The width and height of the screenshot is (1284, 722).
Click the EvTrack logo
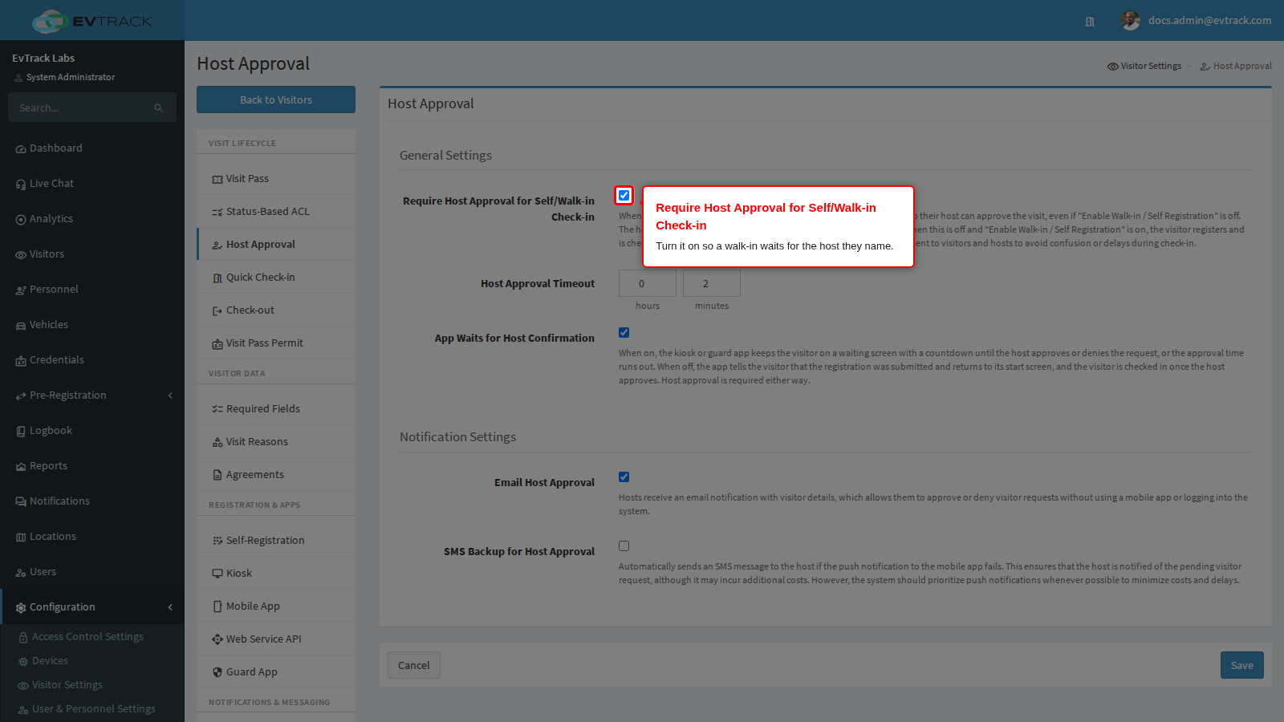tap(92, 21)
